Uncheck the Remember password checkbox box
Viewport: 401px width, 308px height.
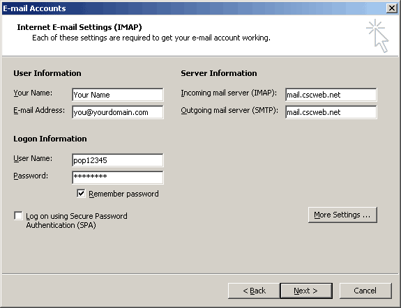click(81, 193)
